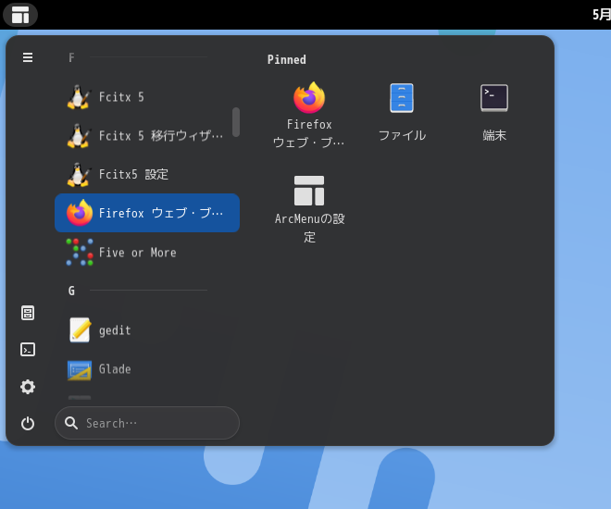The height and width of the screenshot is (509, 611).
Task: Open settings gear in the sidebar
Action: 28,387
